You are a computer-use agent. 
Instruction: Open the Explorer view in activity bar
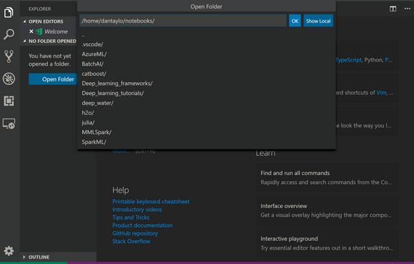click(9, 12)
